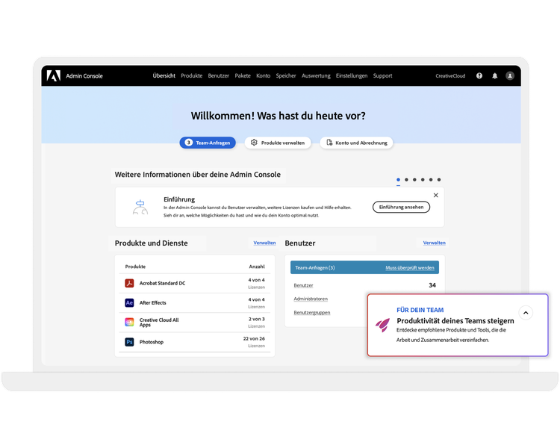Viewport: 560px width, 448px height.
Task: Open the user profile avatar
Action: click(510, 75)
